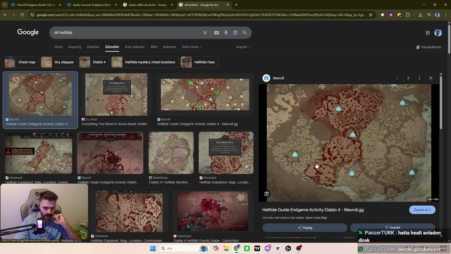Switch to the Alışveriş tab

coord(74,47)
